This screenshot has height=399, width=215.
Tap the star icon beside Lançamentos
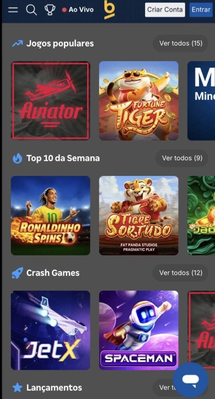coord(17,388)
